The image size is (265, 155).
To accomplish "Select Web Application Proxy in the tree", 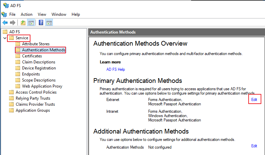I will coord(42,86).
